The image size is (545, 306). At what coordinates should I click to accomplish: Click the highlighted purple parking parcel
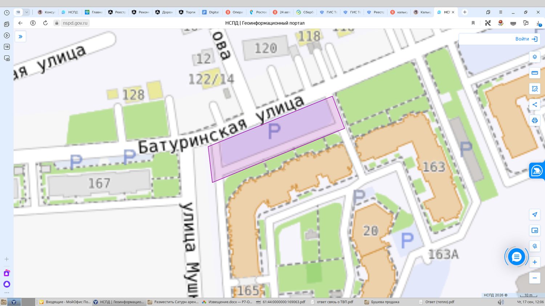point(276,138)
